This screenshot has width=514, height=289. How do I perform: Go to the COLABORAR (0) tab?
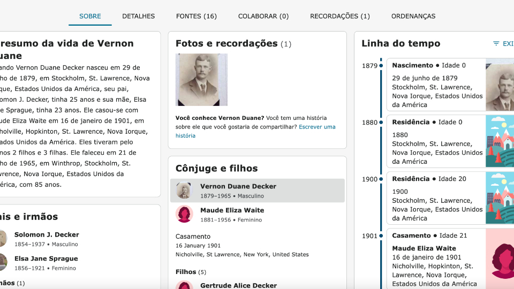click(x=263, y=16)
